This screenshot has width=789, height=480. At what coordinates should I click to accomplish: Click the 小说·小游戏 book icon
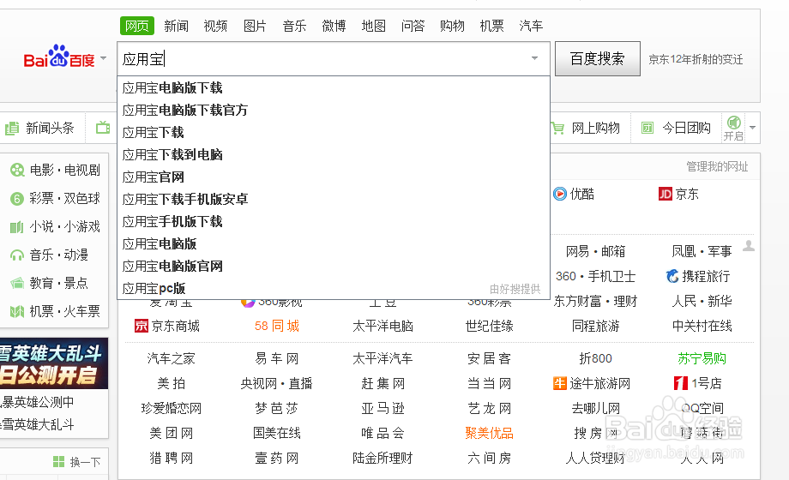pos(17,227)
